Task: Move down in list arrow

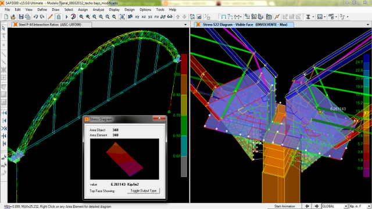Action: (x=184, y=17)
